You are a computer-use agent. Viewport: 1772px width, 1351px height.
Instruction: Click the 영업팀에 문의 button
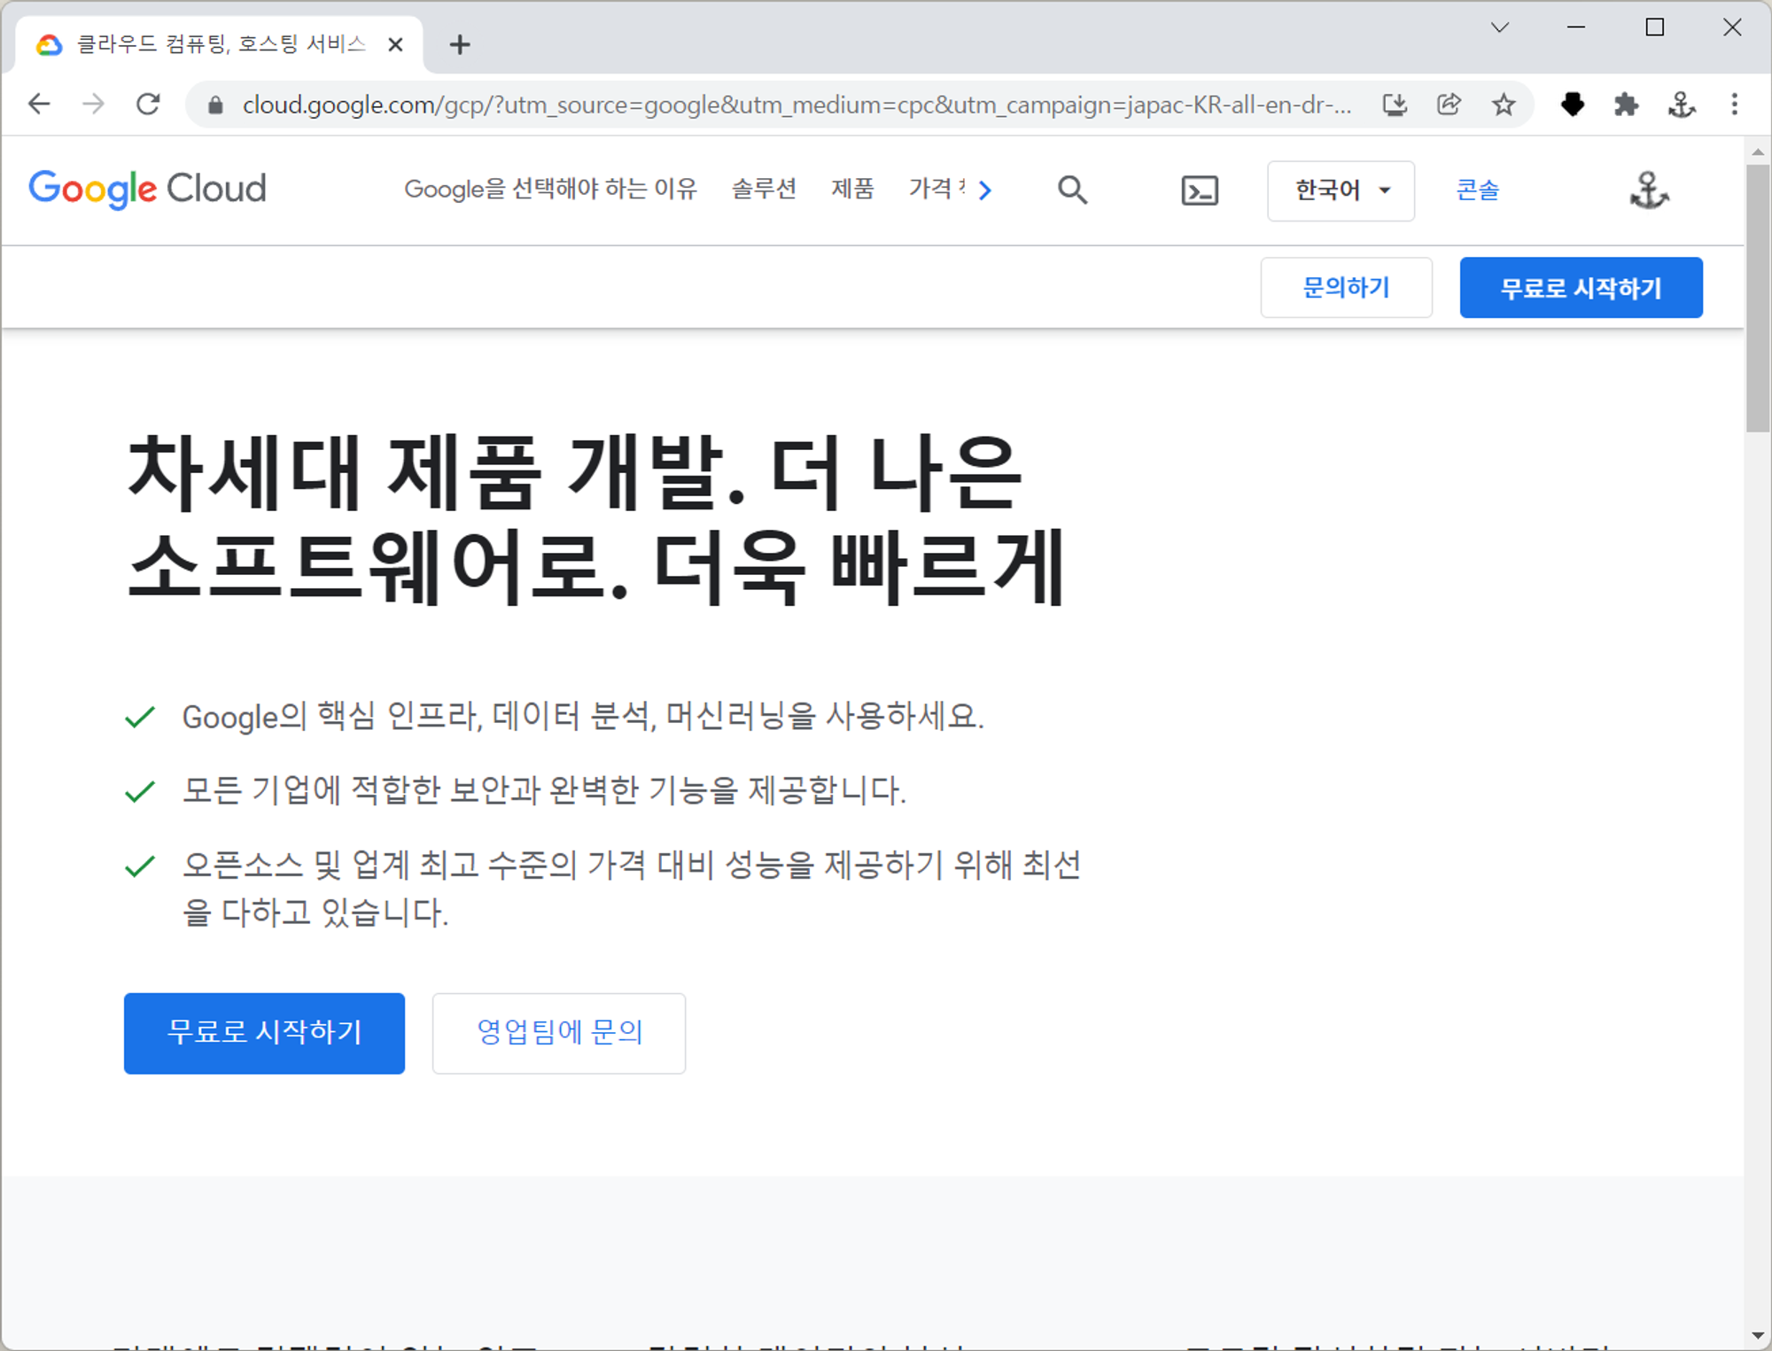(x=559, y=1033)
